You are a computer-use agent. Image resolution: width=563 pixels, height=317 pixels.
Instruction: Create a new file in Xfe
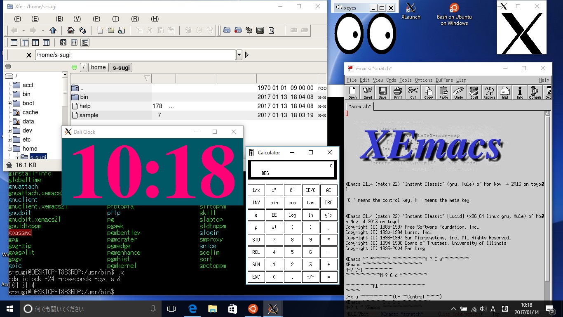(100, 30)
